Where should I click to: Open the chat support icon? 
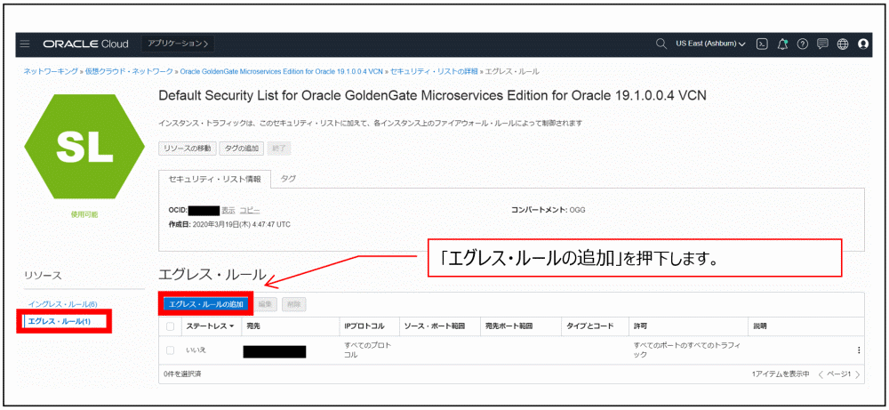pyautogui.click(x=822, y=44)
